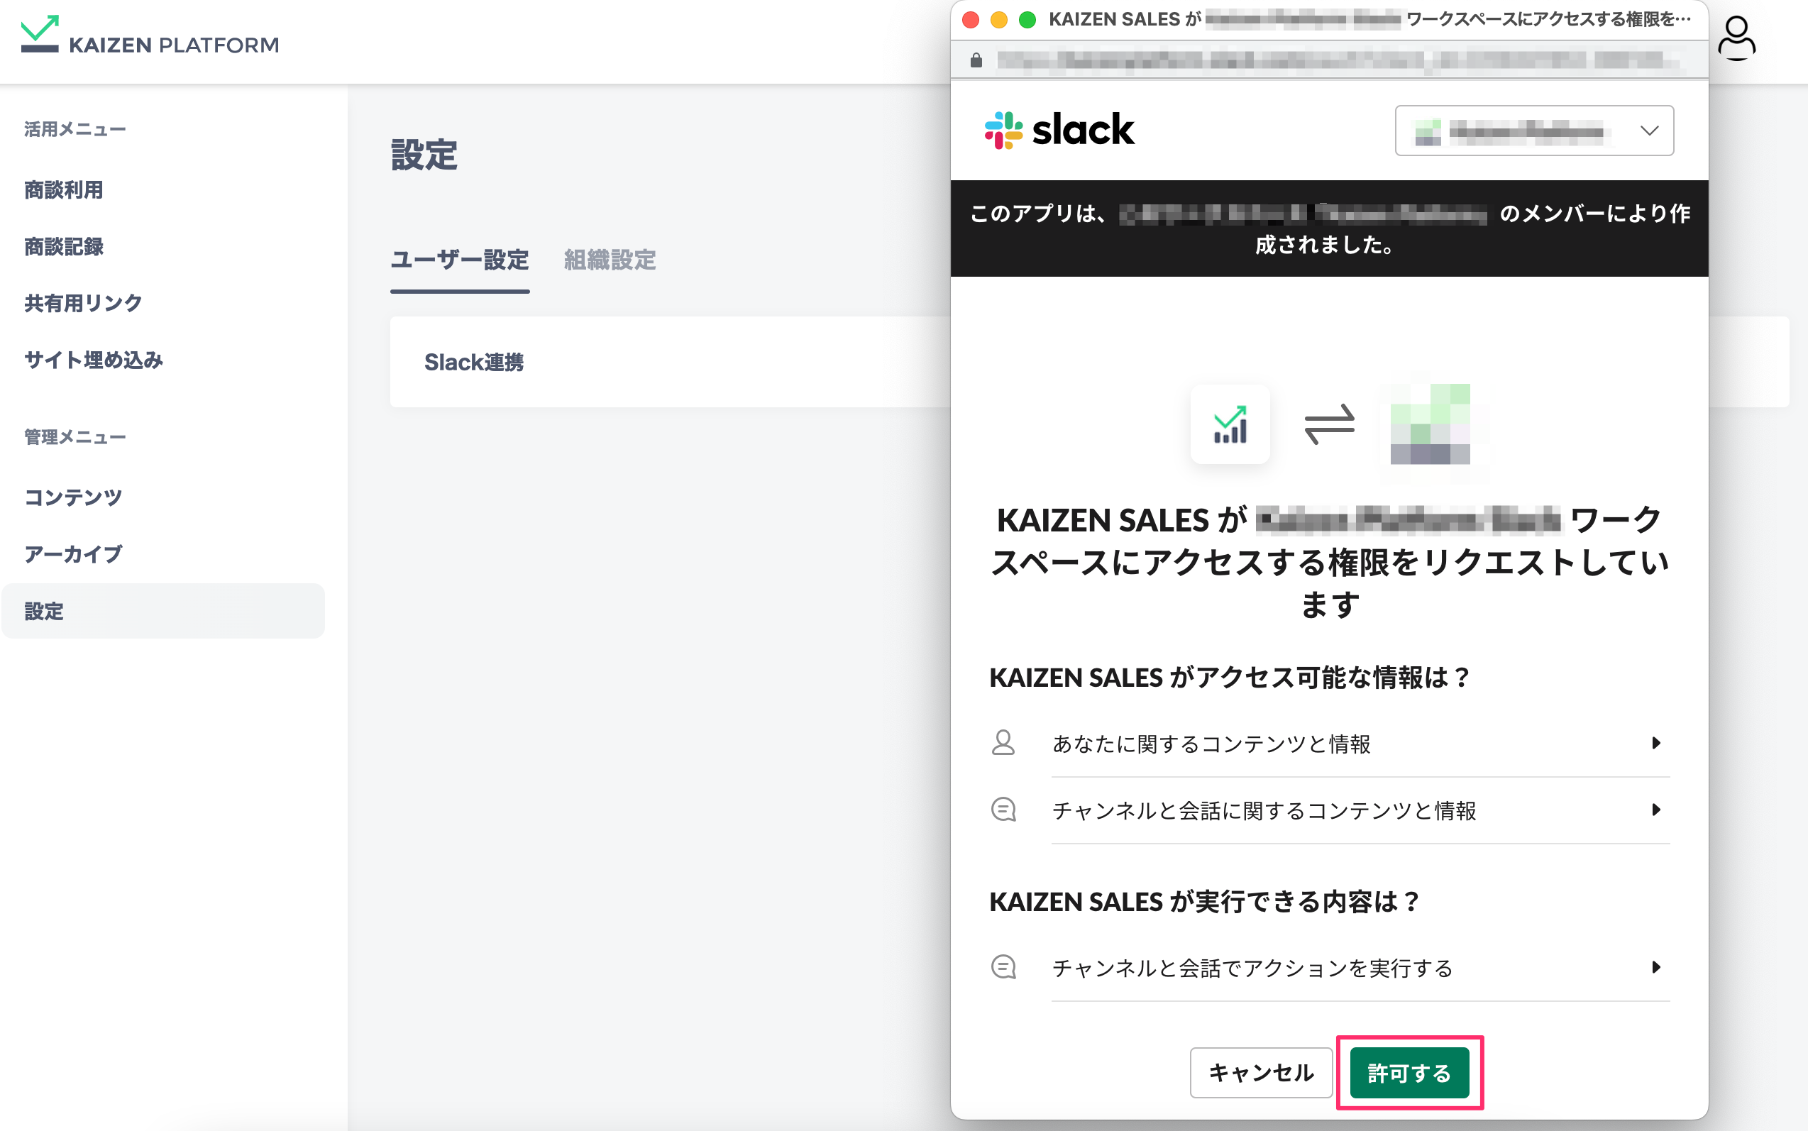Viewport: 1808px width, 1131px height.
Task: Expand チャンネルと会話に関するコンテンツと情報 row arrow
Action: click(1655, 810)
